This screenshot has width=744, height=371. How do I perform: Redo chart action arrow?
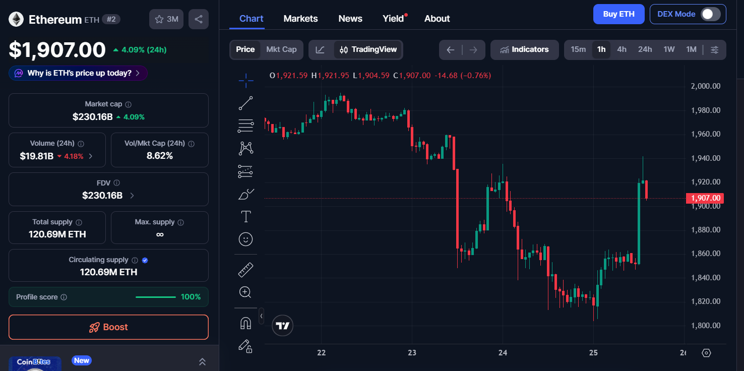473,50
